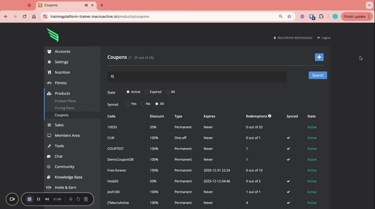Click the Community smiley icon

[49, 167]
